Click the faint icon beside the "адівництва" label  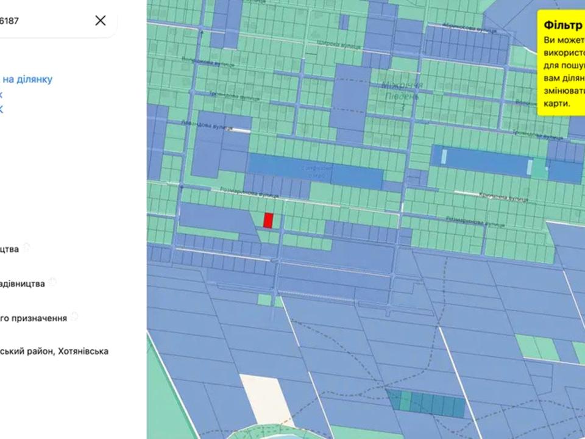point(52,282)
